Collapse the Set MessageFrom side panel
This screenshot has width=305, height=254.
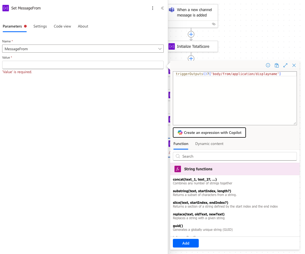pyautogui.click(x=162, y=8)
